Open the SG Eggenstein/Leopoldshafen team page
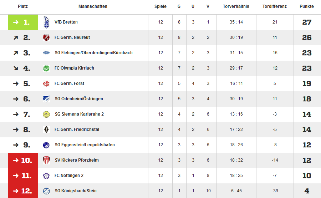 point(85,145)
